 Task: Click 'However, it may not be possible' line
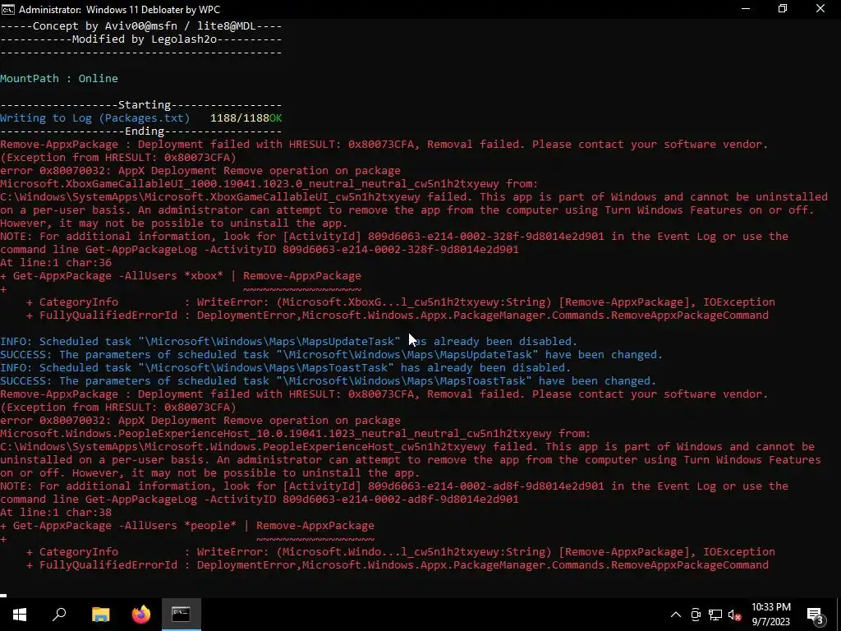174,223
